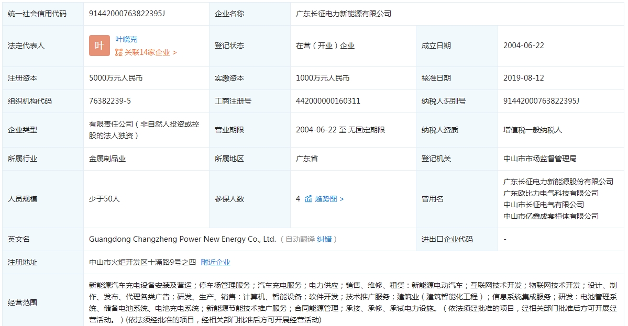Viewport: 628px width, 326px height.
Task: Open the 趋势图 insured headcount trend
Action: [328, 199]
